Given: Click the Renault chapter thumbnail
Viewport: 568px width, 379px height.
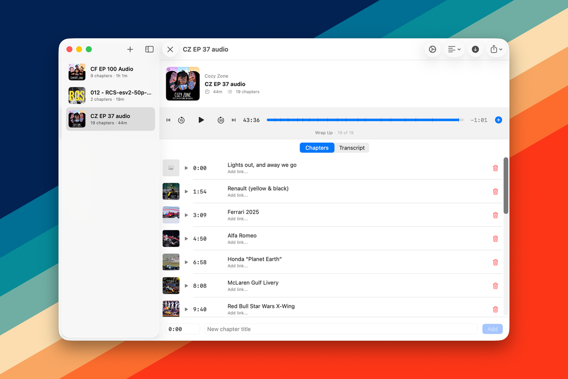Looking at the screenshot, I should click(171, 192).
